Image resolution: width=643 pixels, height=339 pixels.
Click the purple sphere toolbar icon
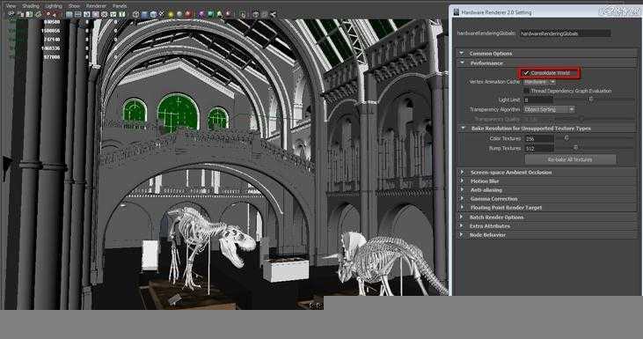click(x=201, y=14)
